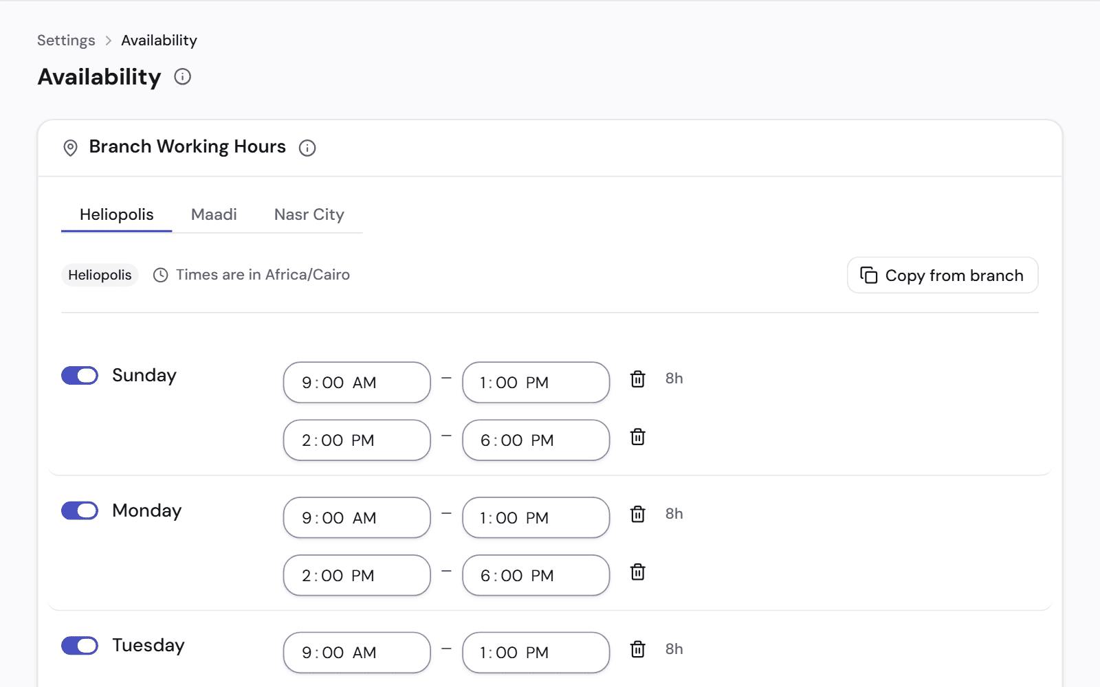
Task: Select the Nasr City tab
Action: pyautogui.click(x=309, y=214)
